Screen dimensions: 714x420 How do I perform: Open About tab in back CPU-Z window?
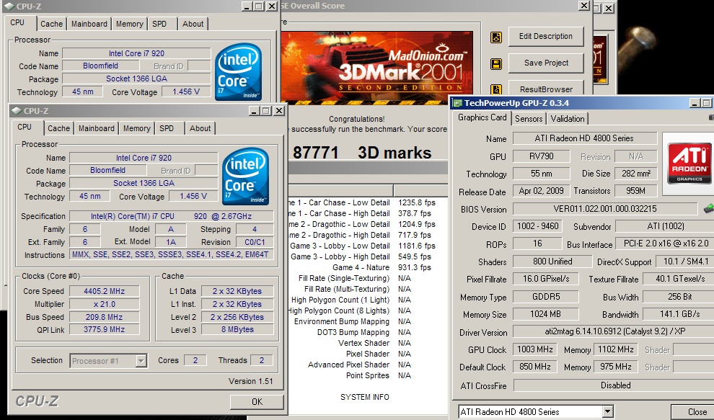click(193, 24)
